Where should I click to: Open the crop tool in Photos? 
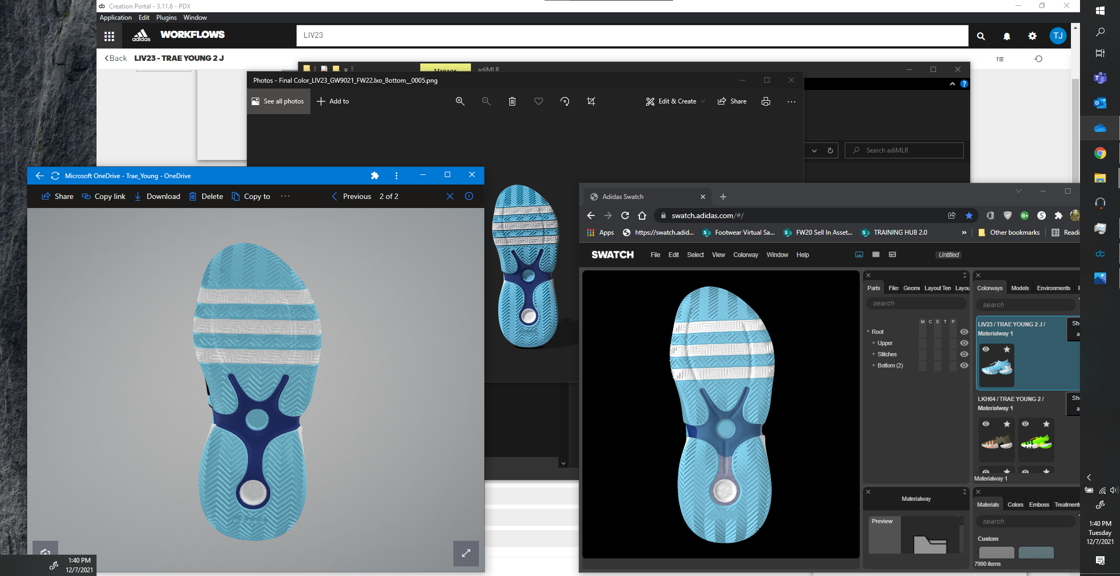(591, 101)
